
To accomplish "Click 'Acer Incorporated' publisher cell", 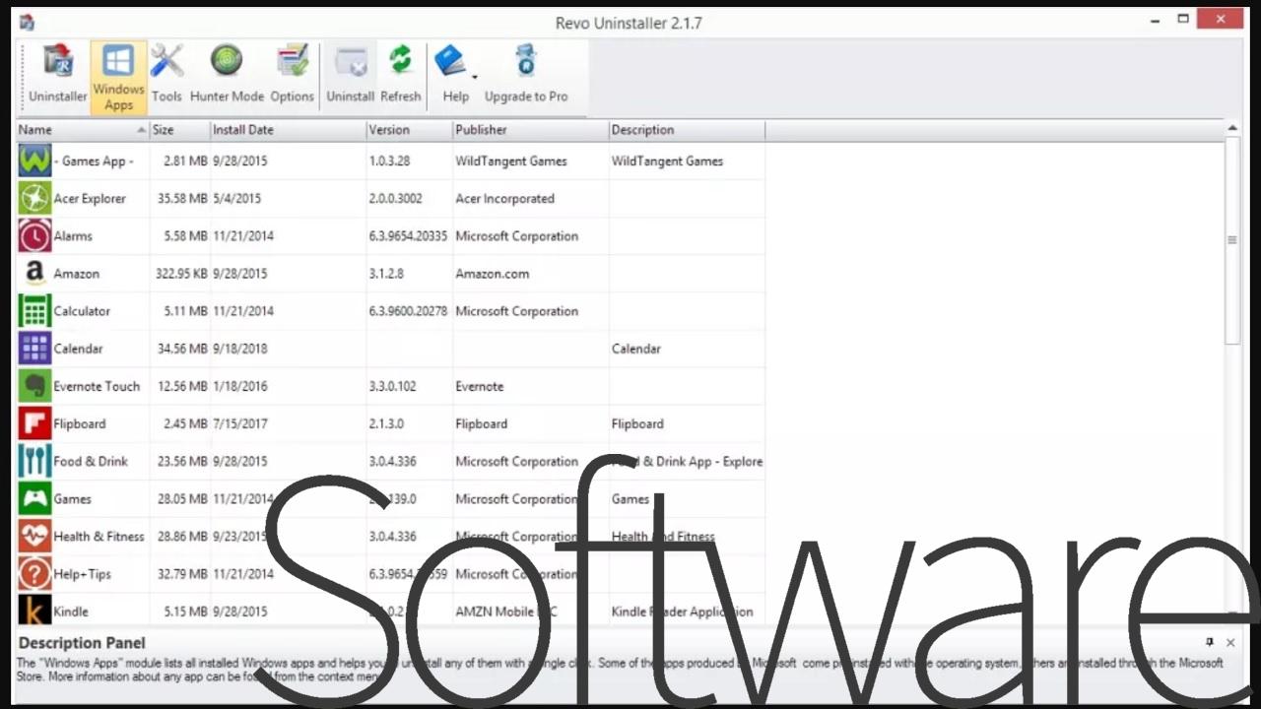I will [504, 199].
